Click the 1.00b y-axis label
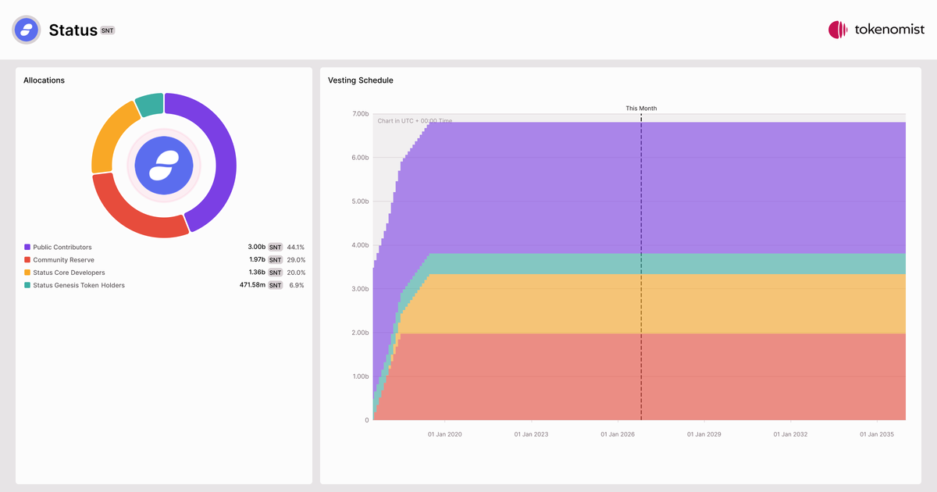This screenshot has height=492, width=937. pos(360,376)
